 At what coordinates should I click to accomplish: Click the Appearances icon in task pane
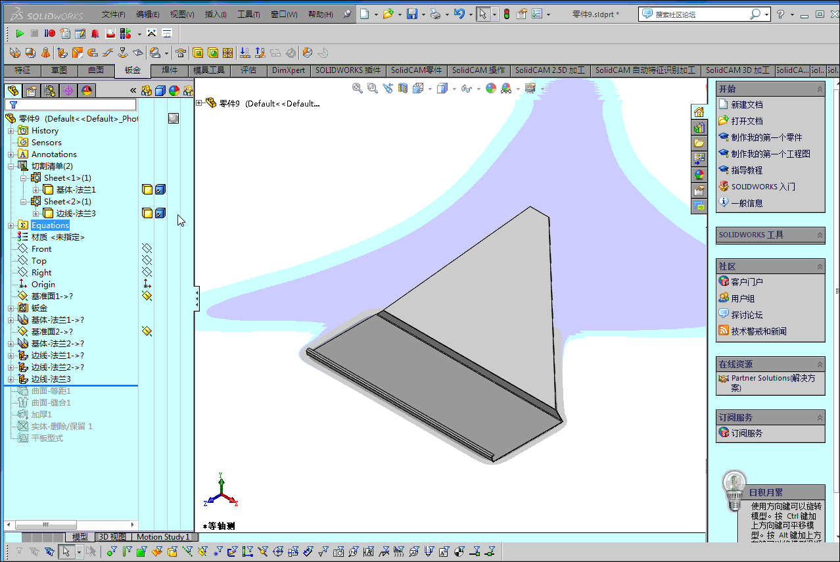click(x=699, y=175)
